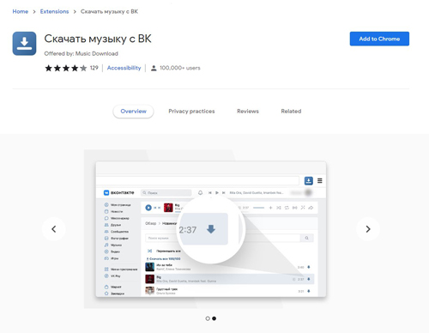Go to the Extensions breadcrumb link

(x=54, y=11)
